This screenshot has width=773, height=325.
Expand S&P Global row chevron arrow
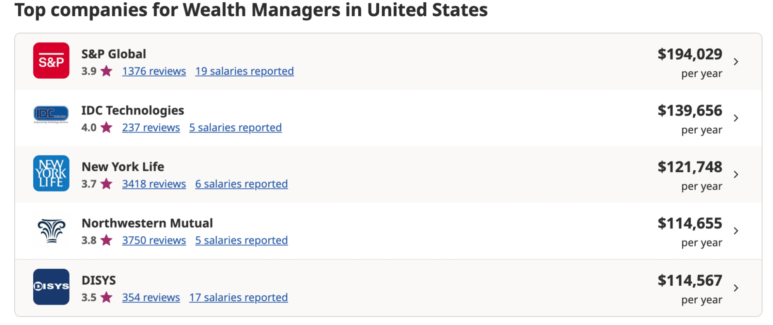736,62
